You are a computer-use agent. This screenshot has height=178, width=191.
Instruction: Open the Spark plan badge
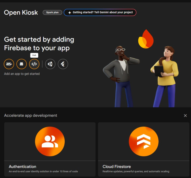tap(52, 12)
